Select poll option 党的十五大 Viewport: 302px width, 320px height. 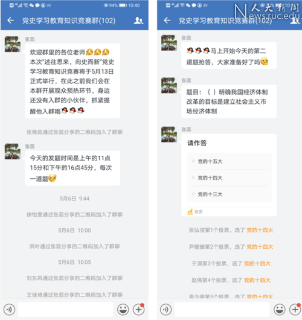[x=230, y=161]
